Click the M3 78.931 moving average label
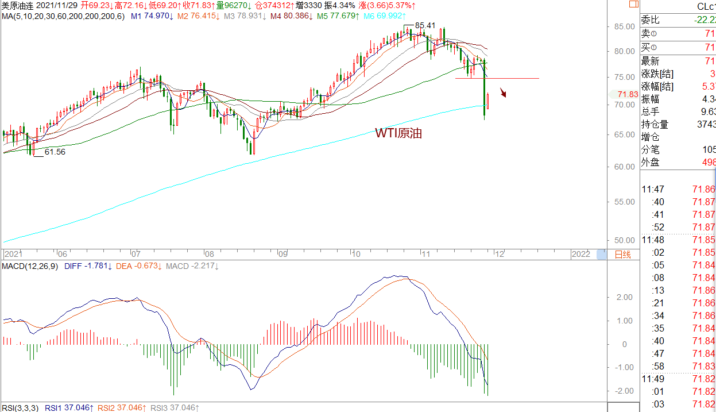Screen dimensions: 716x412 click(x=245, y=16)
